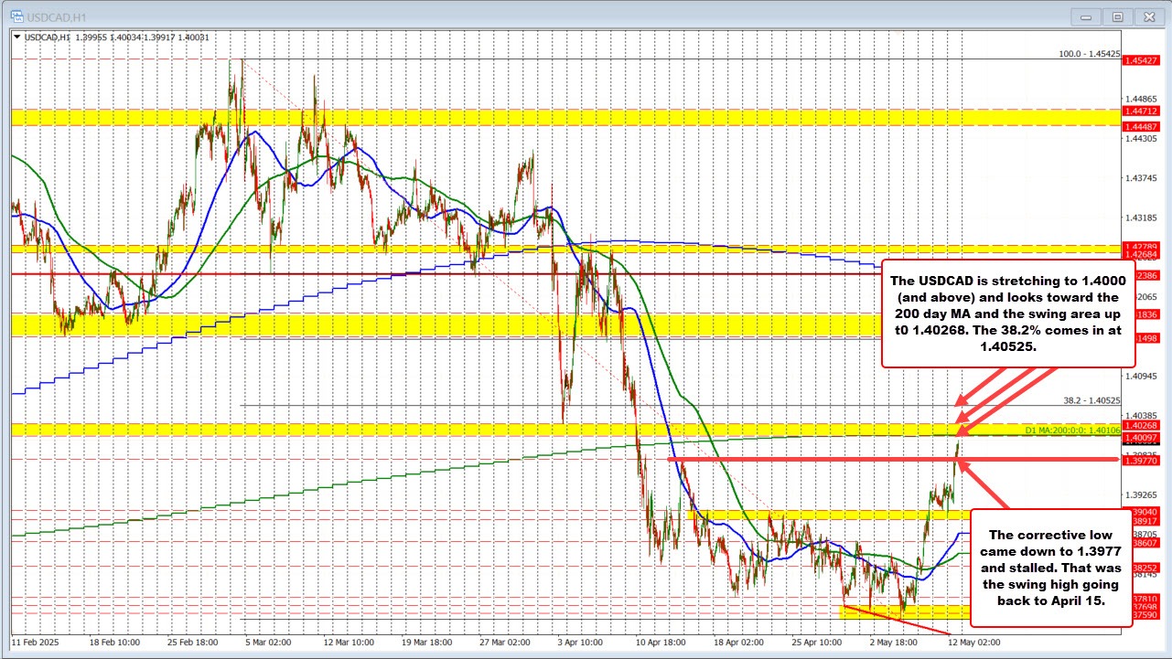Select the 1.42789 resistance price tag
Screen dimensions: 1172x659
coord(1140,247)
